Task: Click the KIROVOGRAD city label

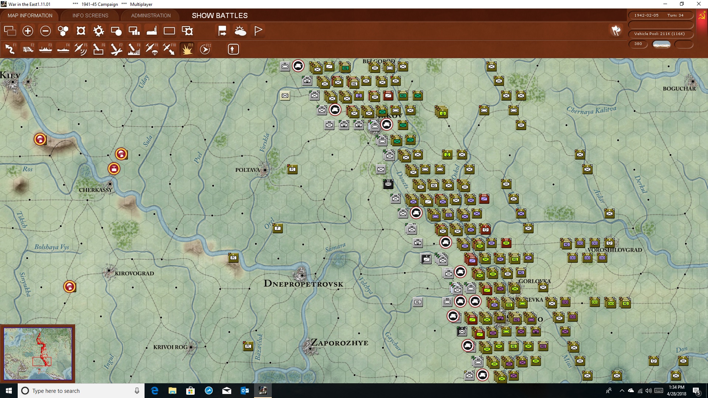Action: (134, 273)
